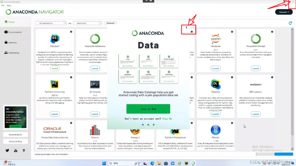Click the green Sign In Now button
296x166 pixels.
point(148,109)
